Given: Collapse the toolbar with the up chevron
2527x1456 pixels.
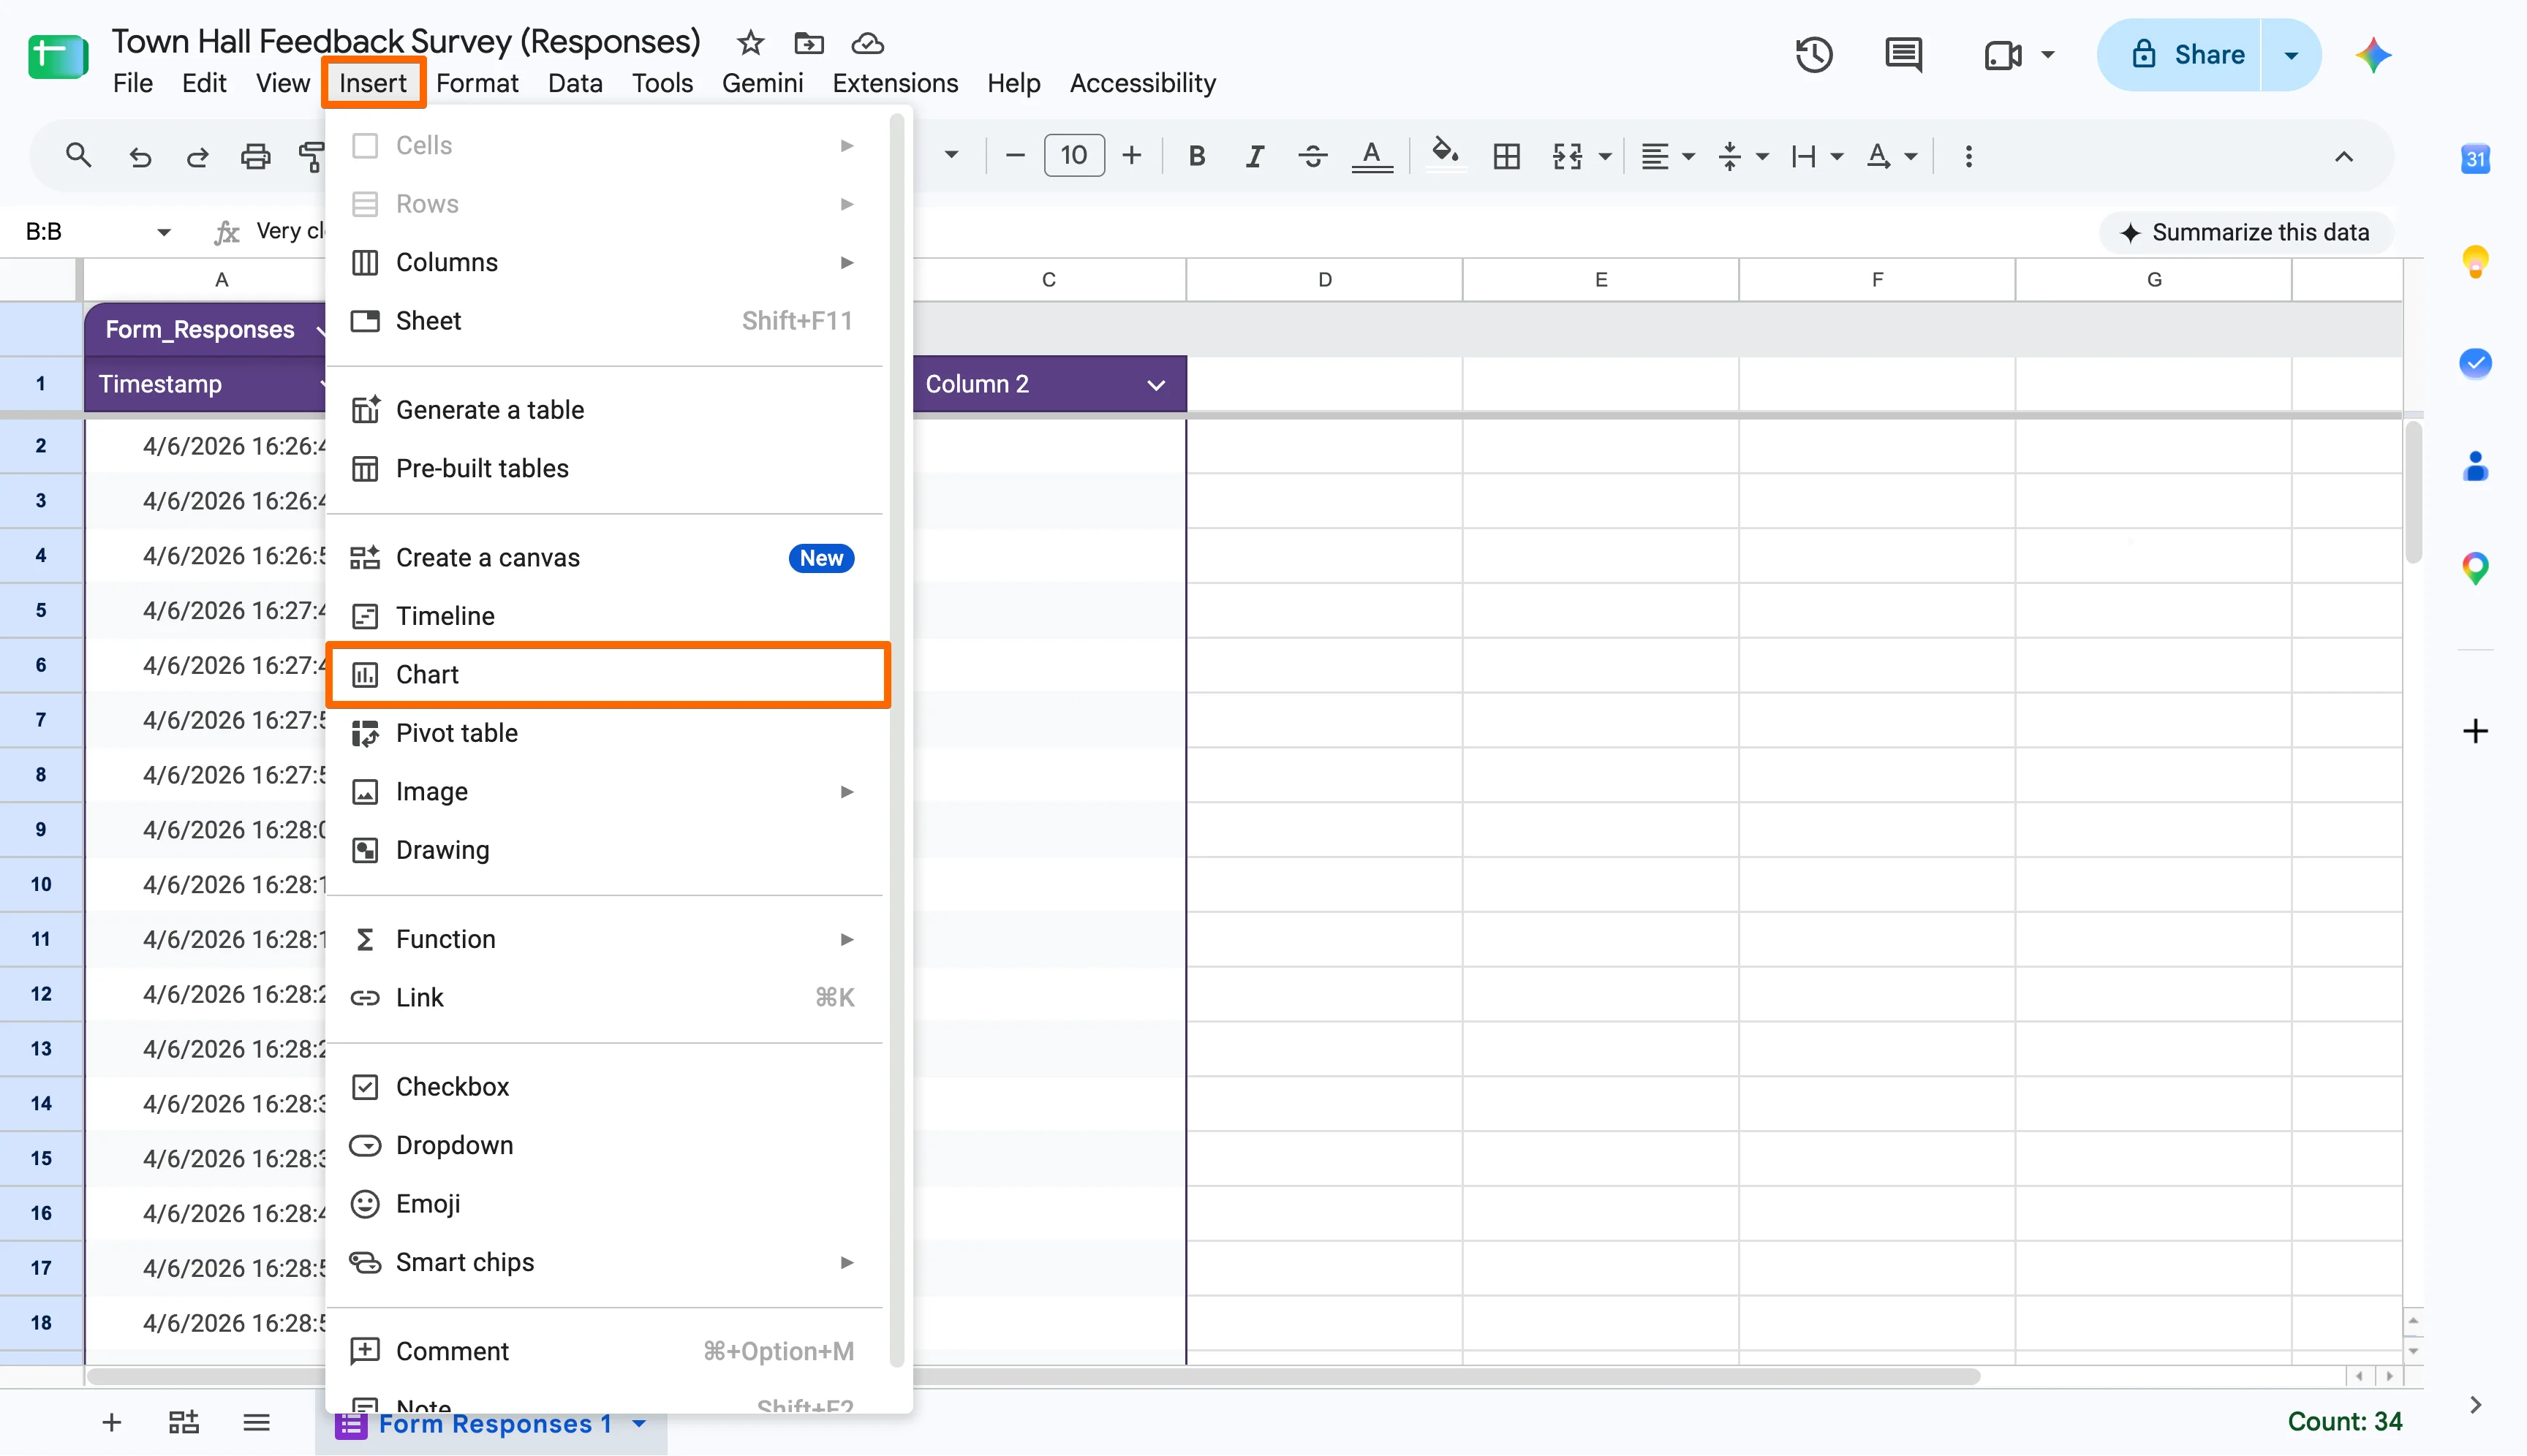Looking at the screenshot, I should 2343,156.
